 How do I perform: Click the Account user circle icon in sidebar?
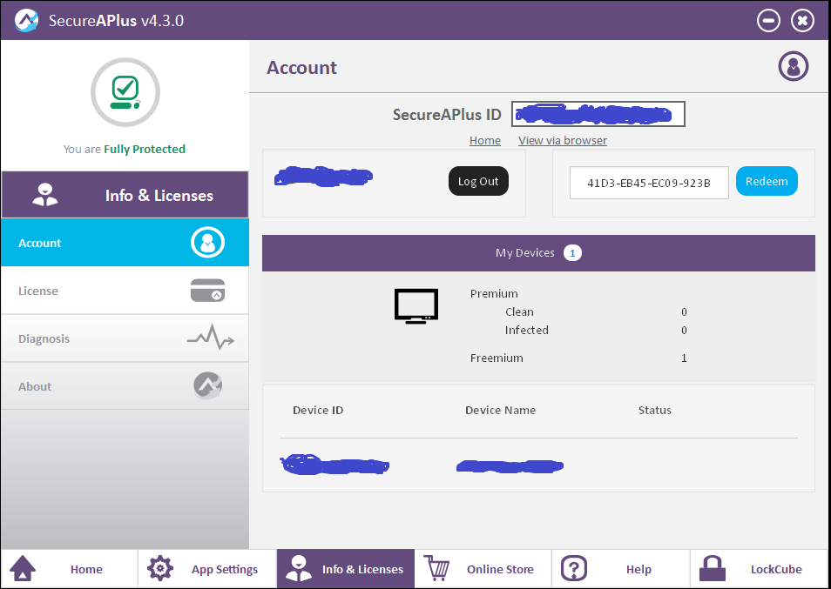(207, 243)
